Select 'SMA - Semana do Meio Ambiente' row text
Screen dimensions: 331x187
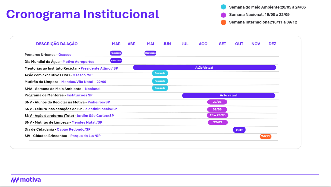click(63, 89)
